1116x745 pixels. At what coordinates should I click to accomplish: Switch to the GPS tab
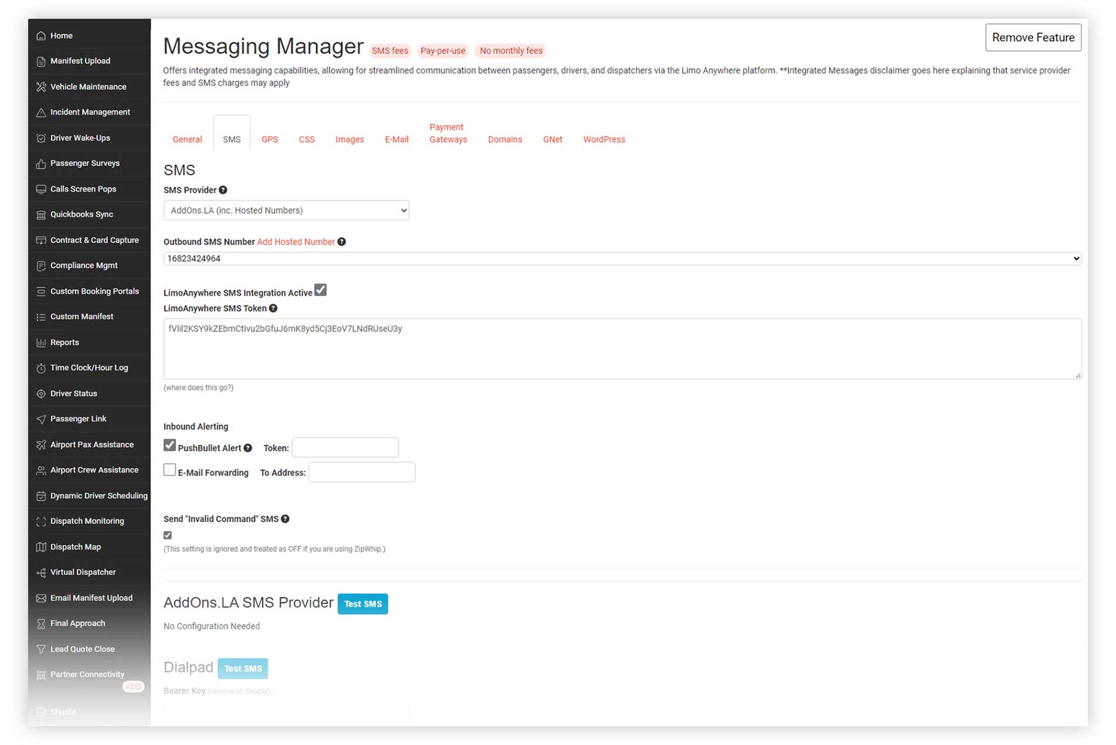(x=270, y=140)
